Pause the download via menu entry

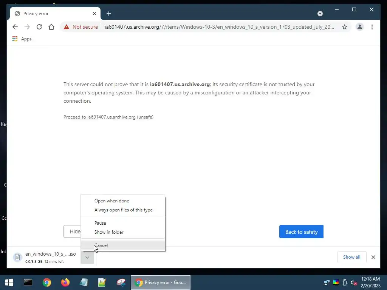click(x=123, y=223)
